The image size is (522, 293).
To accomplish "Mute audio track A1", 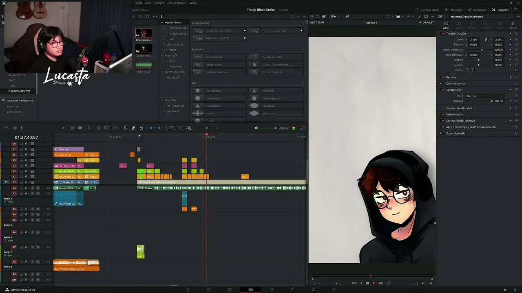I will click(38, 188).
